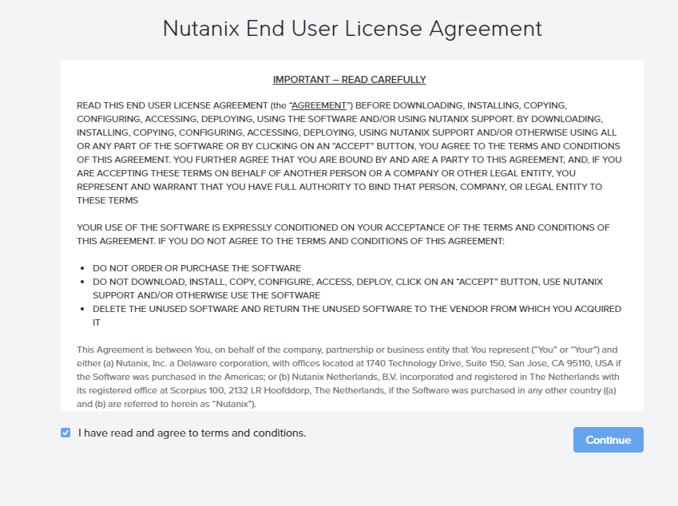Click the underlined 'AGREEMENT' term in first paragraph
Image resolution: width=678 pixels, height=506 pixels.
[x=319, y=105]
